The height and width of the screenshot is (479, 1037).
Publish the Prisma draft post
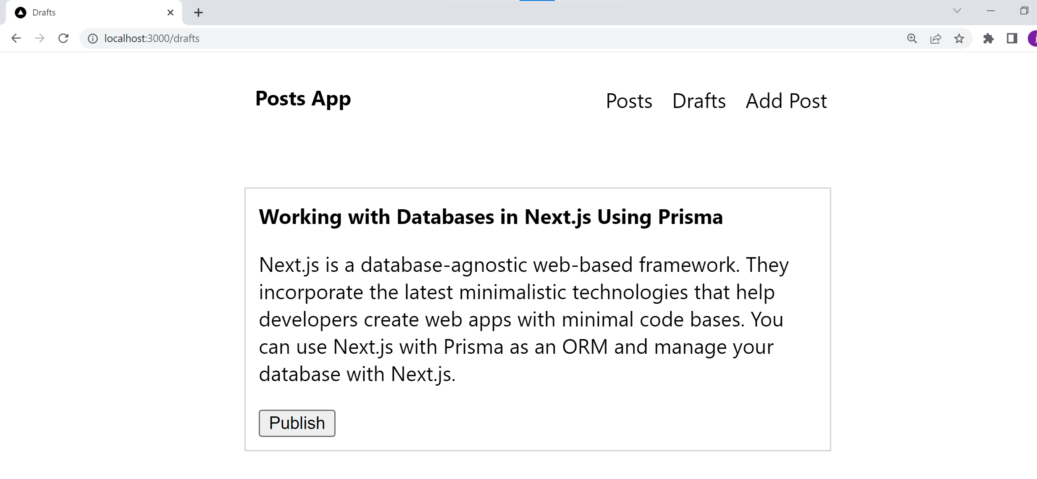tap(297, 423)
